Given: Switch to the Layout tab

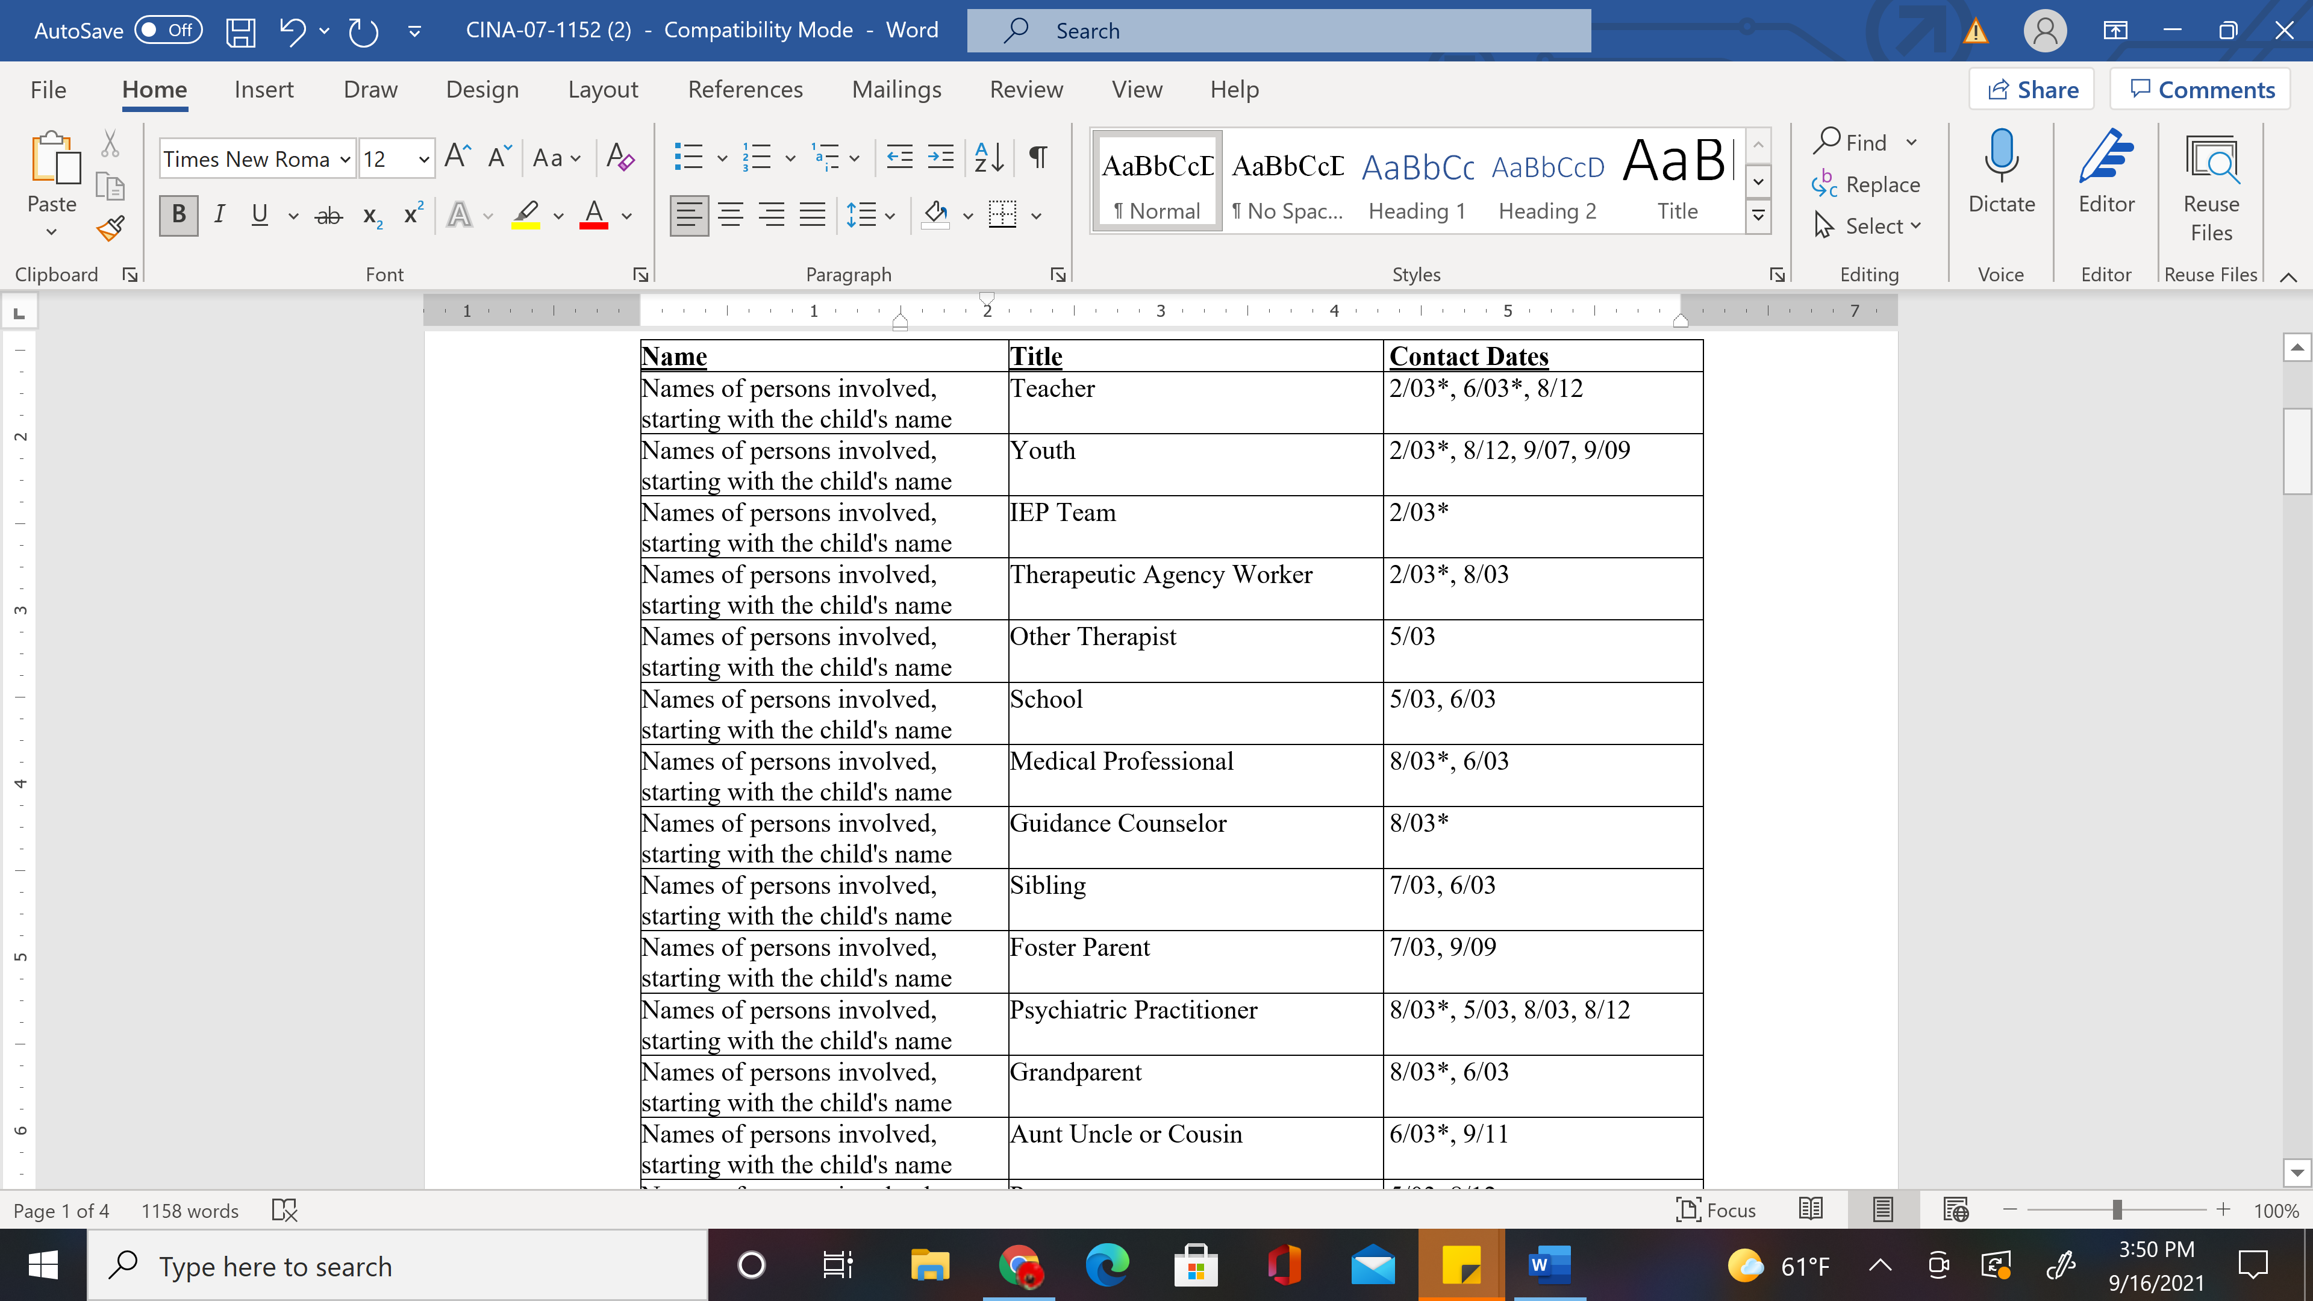Looking at the screenshot, I should (602, 90).
